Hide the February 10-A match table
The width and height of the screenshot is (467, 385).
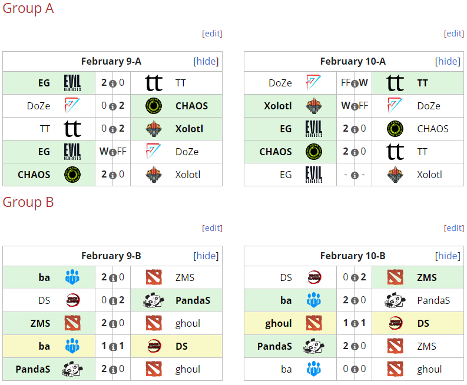click(448, 61)
